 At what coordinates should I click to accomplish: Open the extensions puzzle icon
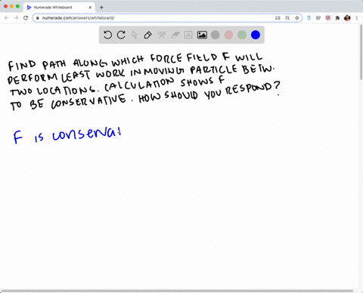point(337,18)
